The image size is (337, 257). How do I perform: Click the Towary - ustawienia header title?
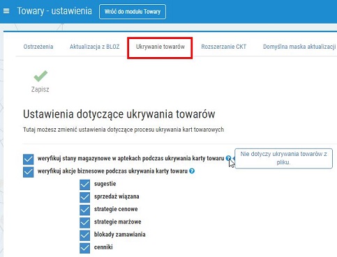(x=54, y=11)
